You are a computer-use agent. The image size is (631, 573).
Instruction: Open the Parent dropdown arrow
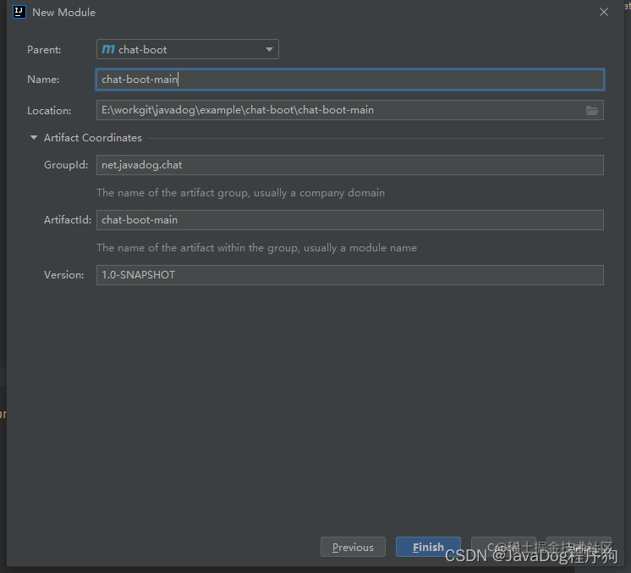pyautogui.click(x=269, y=49)
